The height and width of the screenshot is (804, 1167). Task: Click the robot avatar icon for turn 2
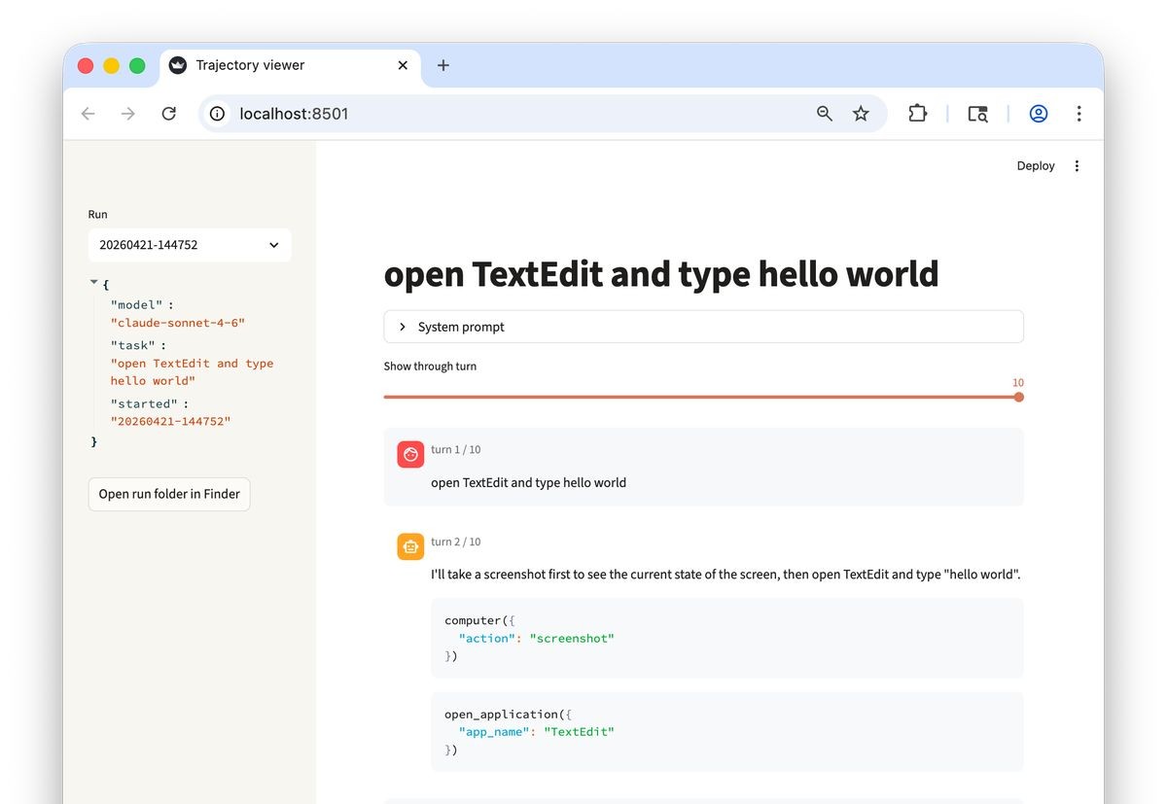(410, 546)
